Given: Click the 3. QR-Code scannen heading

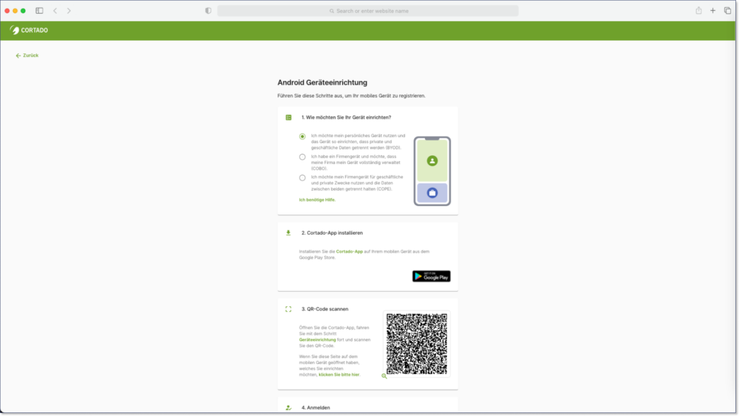Looking at the screenshot, I should [x=325, y=309].
